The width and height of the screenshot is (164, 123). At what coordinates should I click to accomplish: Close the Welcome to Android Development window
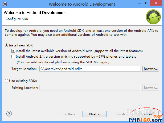[156, 3]
